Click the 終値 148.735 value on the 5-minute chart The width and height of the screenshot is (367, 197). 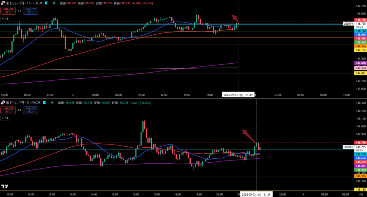120,103
